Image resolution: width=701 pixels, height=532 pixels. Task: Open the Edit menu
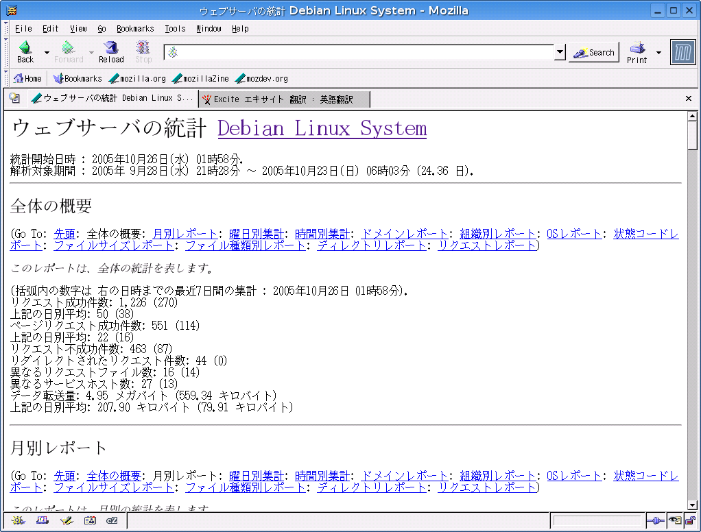coord(51,29)
